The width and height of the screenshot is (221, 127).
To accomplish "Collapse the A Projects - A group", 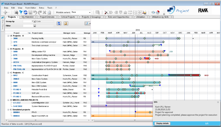I will pos(8,36).
